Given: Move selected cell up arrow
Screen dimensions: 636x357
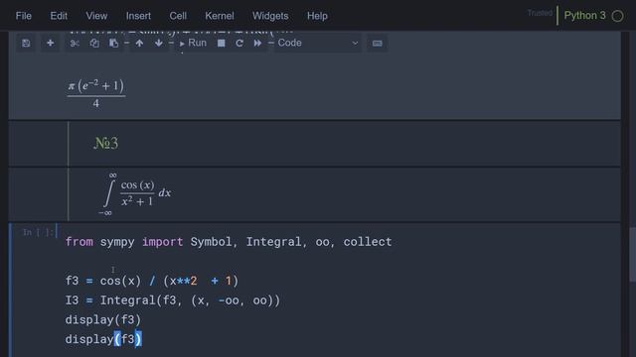Looking at the screenshot, I should (x=139, y=43).
